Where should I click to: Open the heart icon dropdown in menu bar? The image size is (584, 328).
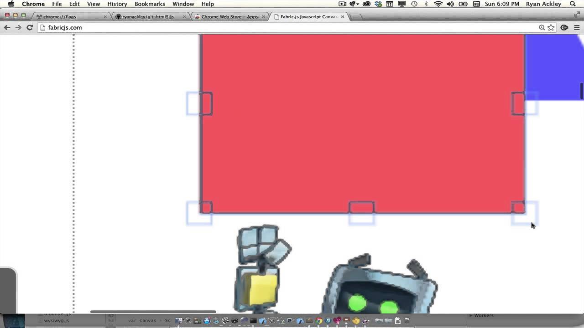tap(354, 4)
